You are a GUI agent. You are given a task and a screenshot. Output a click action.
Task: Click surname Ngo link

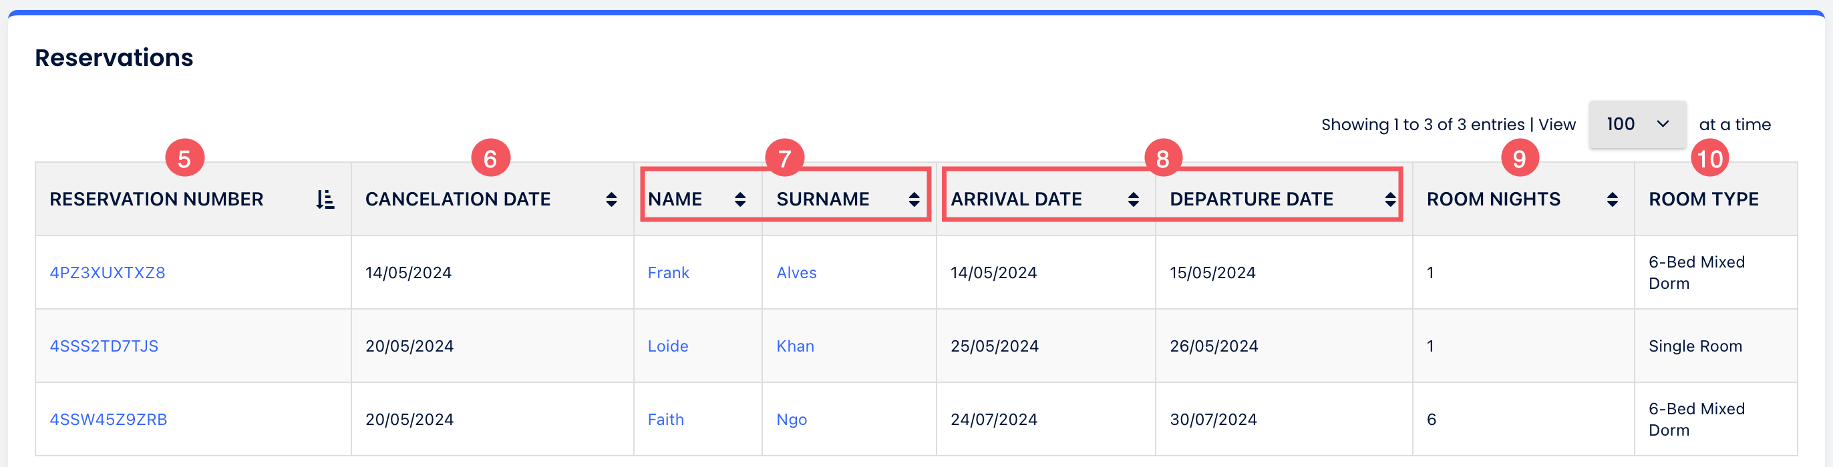coord(792,420)
